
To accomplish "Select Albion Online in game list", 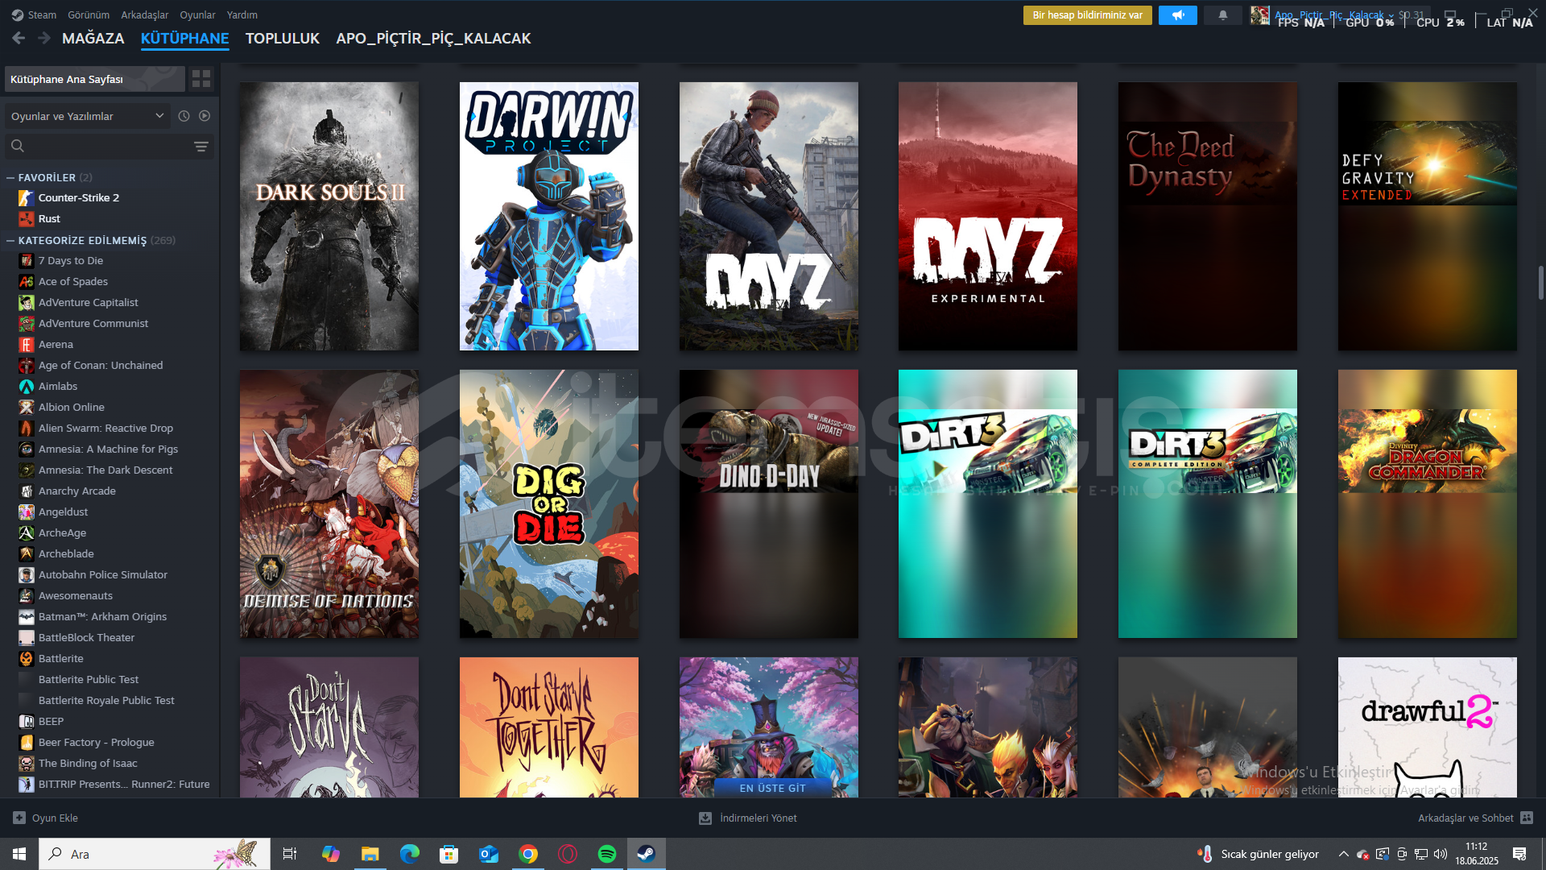I will tap(72, 407).
